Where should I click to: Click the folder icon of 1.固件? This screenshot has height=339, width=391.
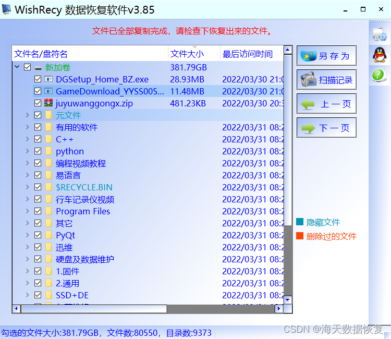pos(48,271)
